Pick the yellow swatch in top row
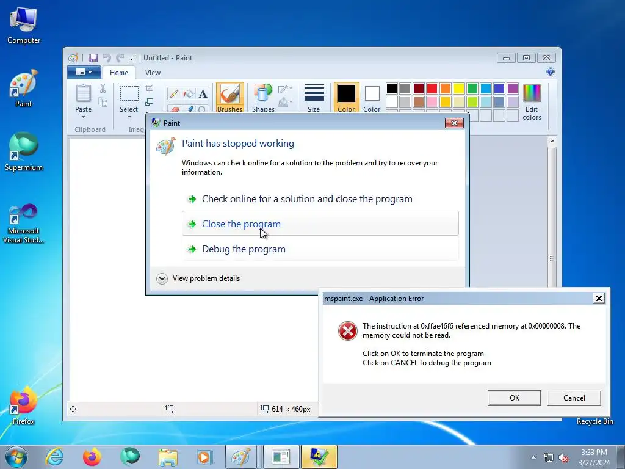Image resolution: width=625 pixels, height=469 pixels. (x=459, y=89)
